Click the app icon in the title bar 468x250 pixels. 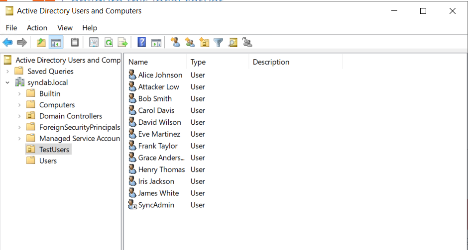(x=9, y=11)
